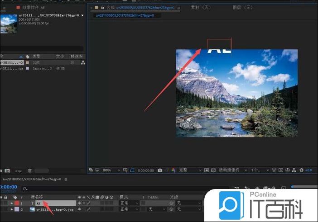Switch to the 图层 (无) tab
The height and width of the screenshot is (222, 318).
pyautogui.click(x=243, y=8)
